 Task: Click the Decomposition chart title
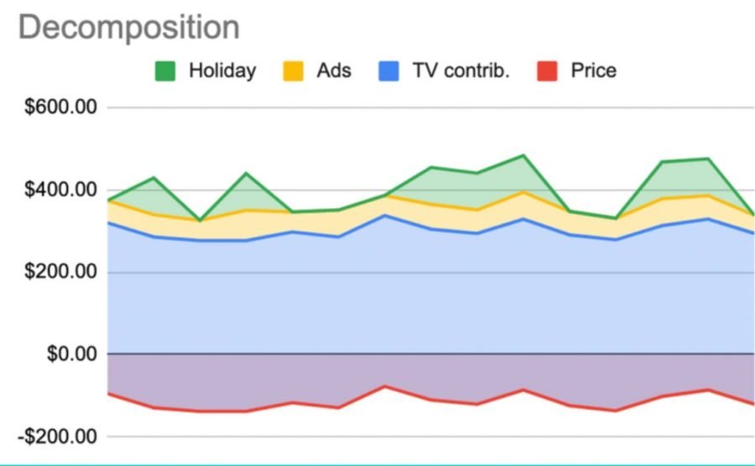129,28
